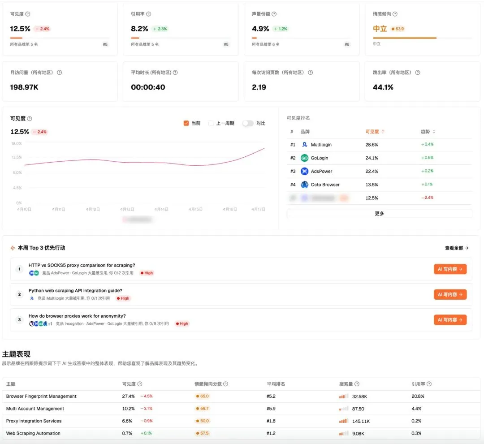Select Proxy Integration Services topic

[x=34, y=421]
